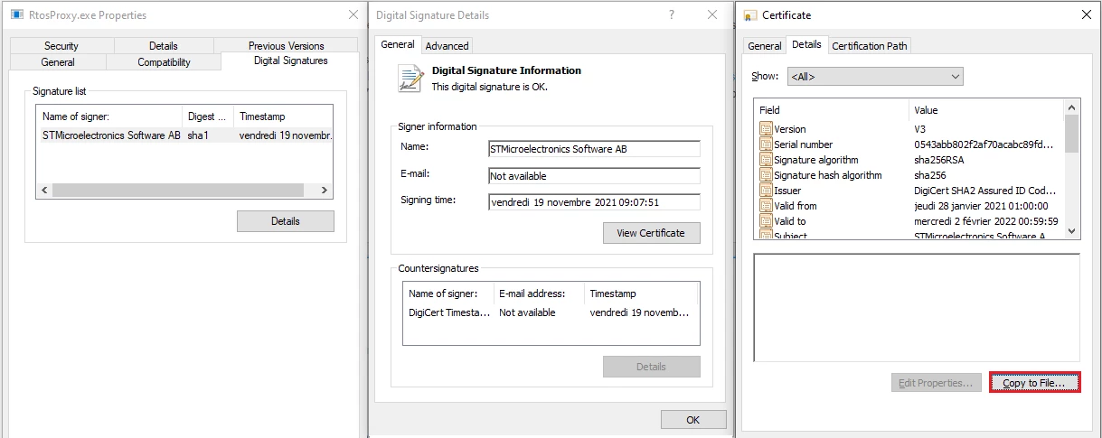The width and height of the screenshot is (1102, 438).
Task: Click the Edit Properties button
Action: pos(936,383)
